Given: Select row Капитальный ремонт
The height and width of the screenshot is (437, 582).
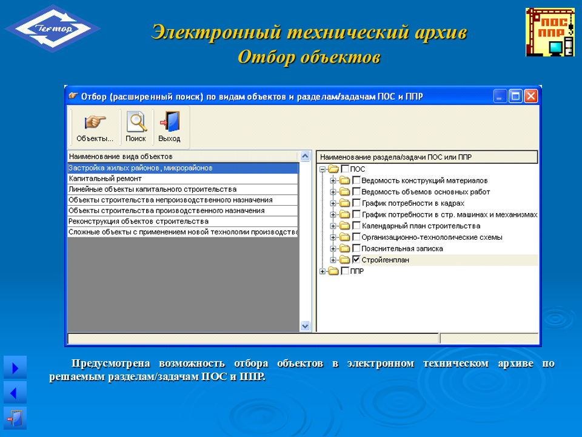Looking at the screenshot, I should 183,178.
